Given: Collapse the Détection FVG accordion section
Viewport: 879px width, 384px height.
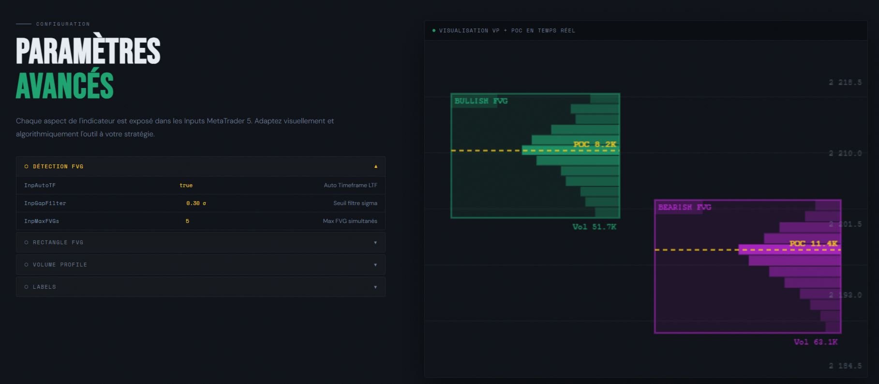Looking at the screenshot, I should click(201, 166).
